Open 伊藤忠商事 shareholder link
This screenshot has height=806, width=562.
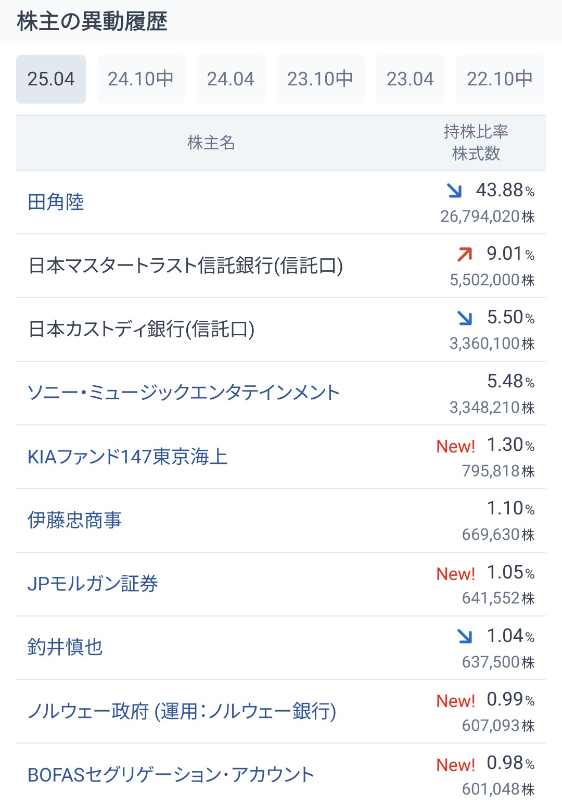[74, 520]
